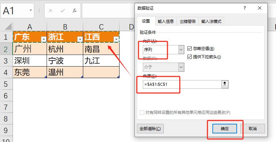Select the cell containing 东莞
276x142 pixels.
[30, 72]
